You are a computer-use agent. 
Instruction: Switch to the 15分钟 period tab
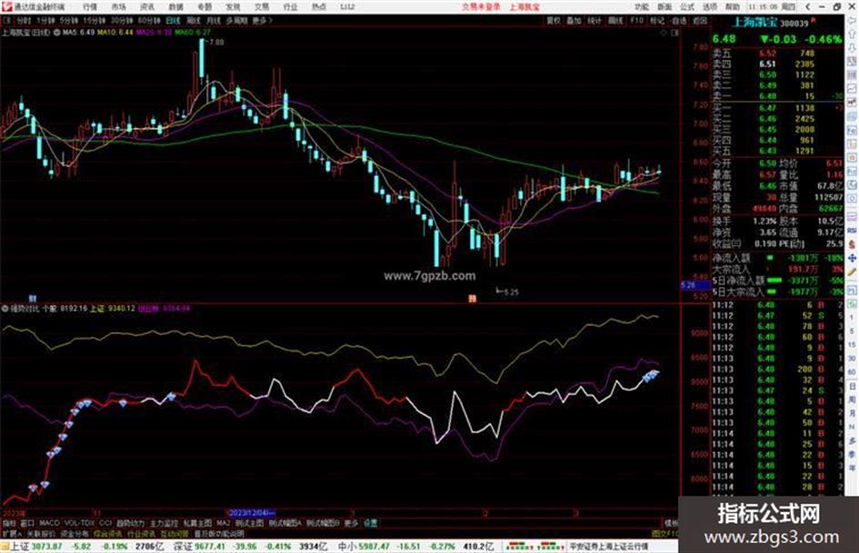[95, 20]
